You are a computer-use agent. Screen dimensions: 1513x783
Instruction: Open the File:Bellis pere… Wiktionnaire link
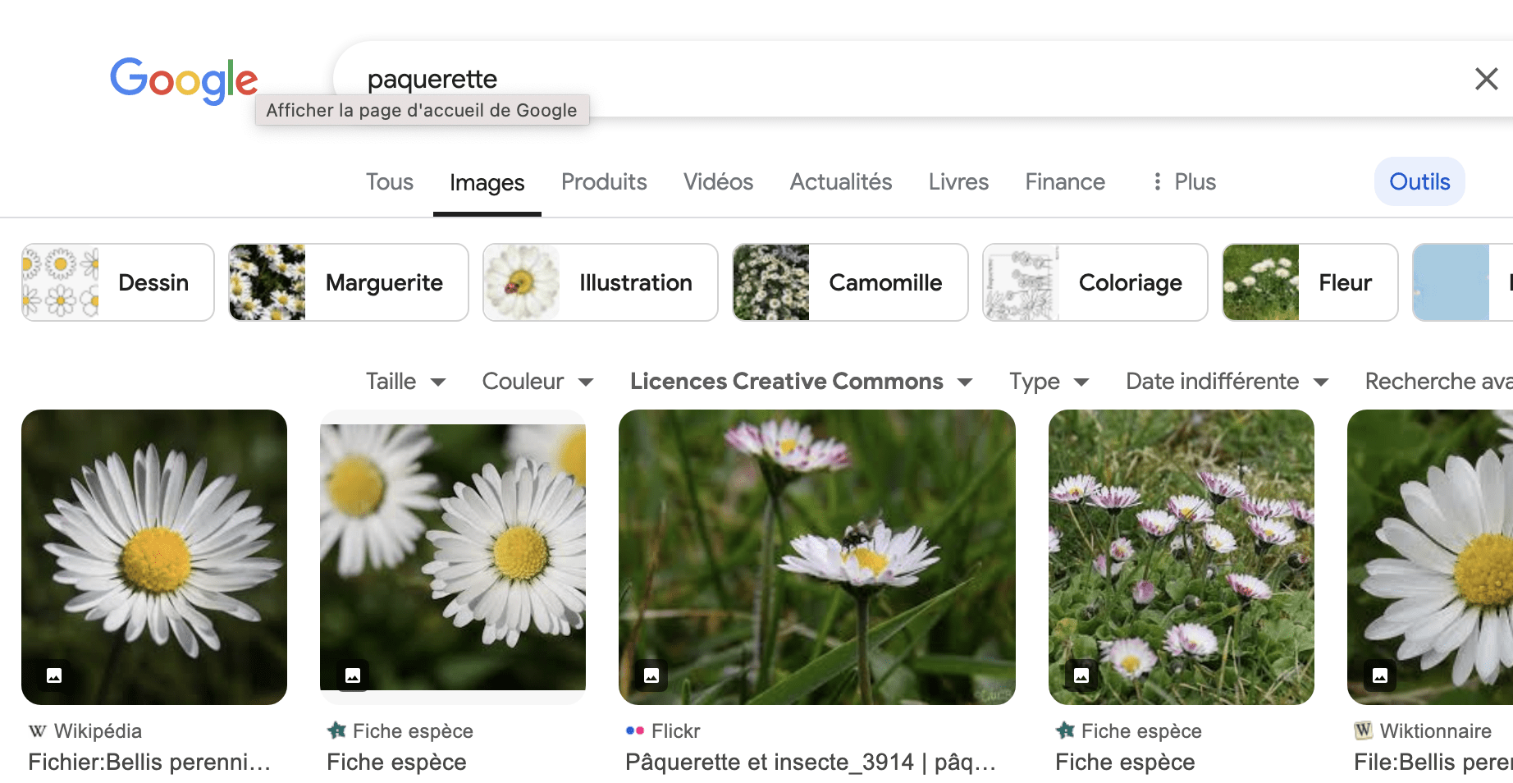(1433, 762)
